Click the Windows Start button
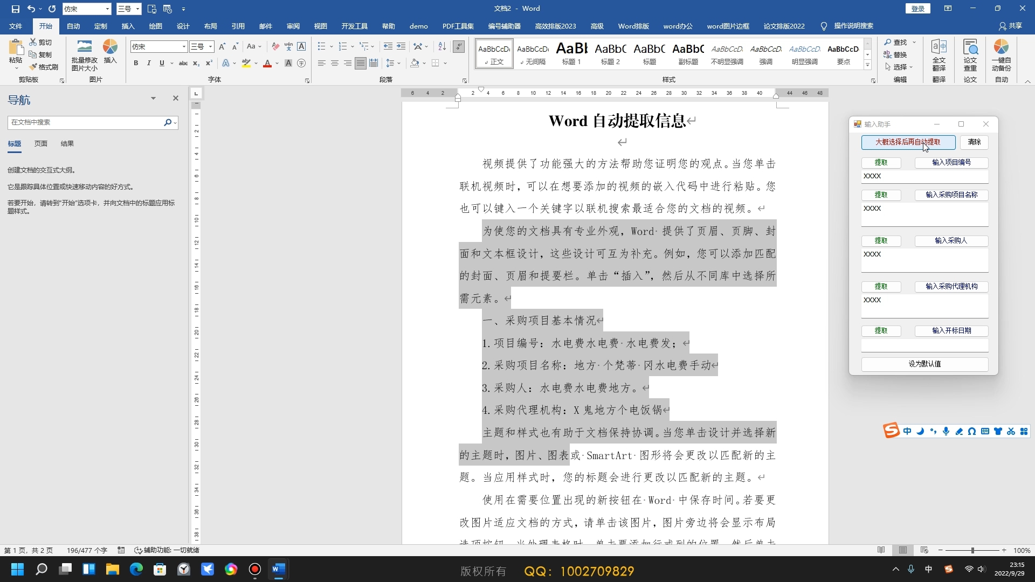Viewport: 1035px width, 582px height. click(17, 569)
